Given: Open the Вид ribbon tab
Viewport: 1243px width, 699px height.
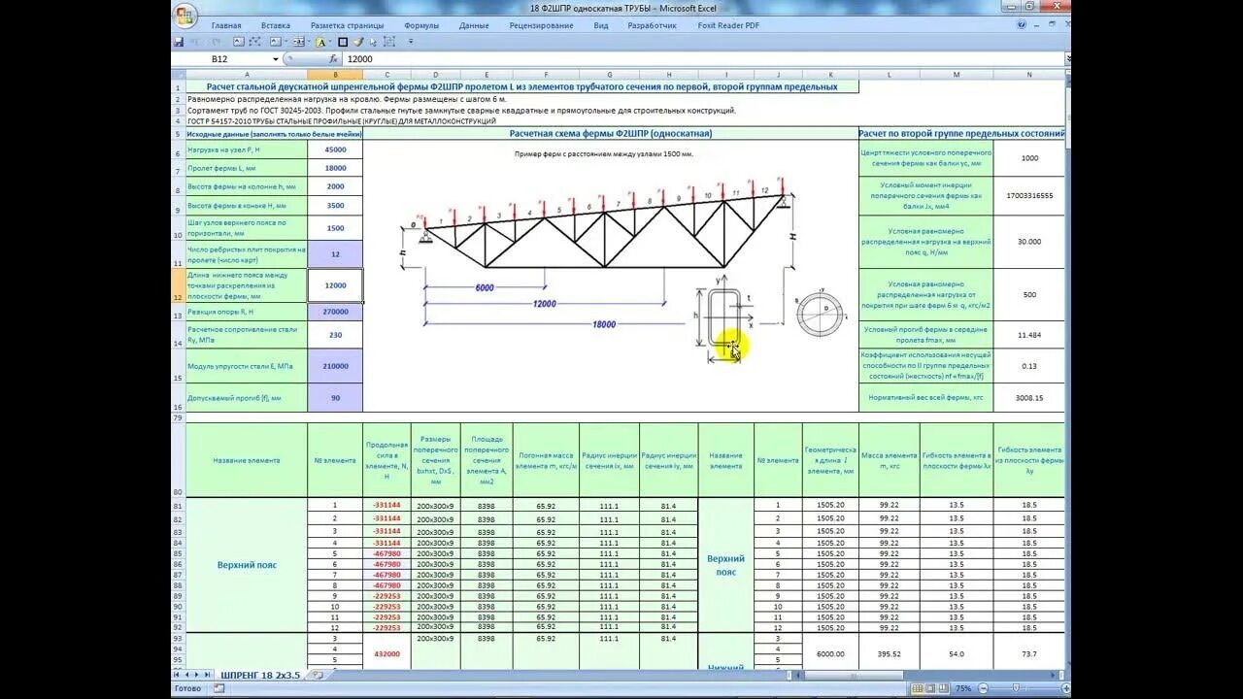Looking at the screenshot, I should [601, 26].
